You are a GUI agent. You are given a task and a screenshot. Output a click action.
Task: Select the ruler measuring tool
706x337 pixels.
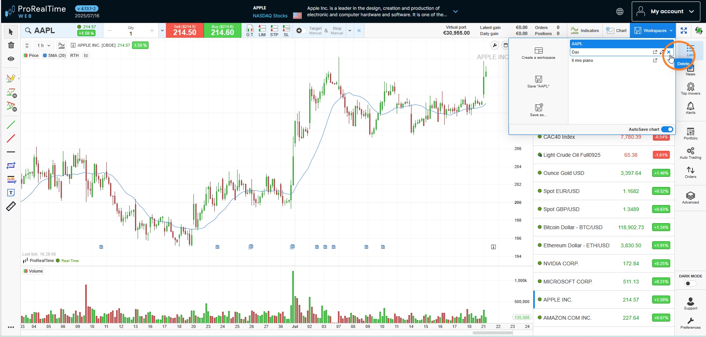pyautogui.click(x=11, y=206)
